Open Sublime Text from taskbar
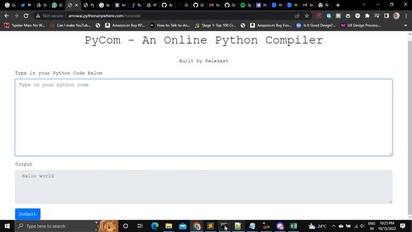The height and width of the screenshot is (232, 412). point(211,226)
